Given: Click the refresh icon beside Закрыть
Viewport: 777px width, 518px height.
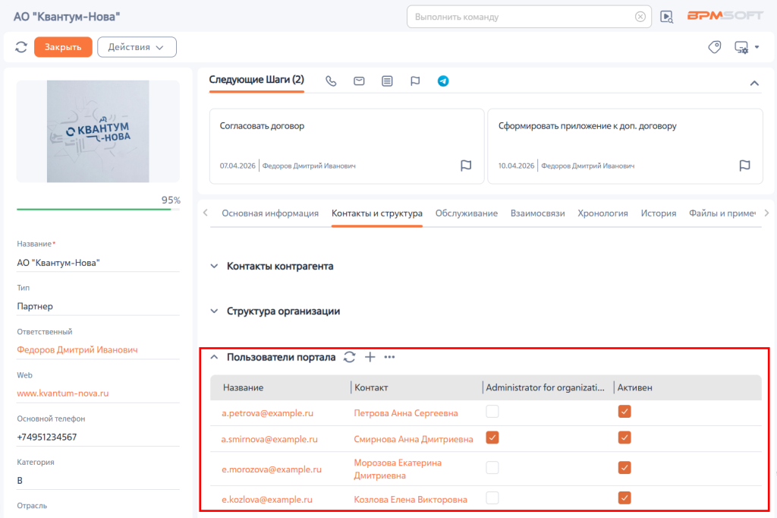Looking at the screenshot, I should (20, 47).
